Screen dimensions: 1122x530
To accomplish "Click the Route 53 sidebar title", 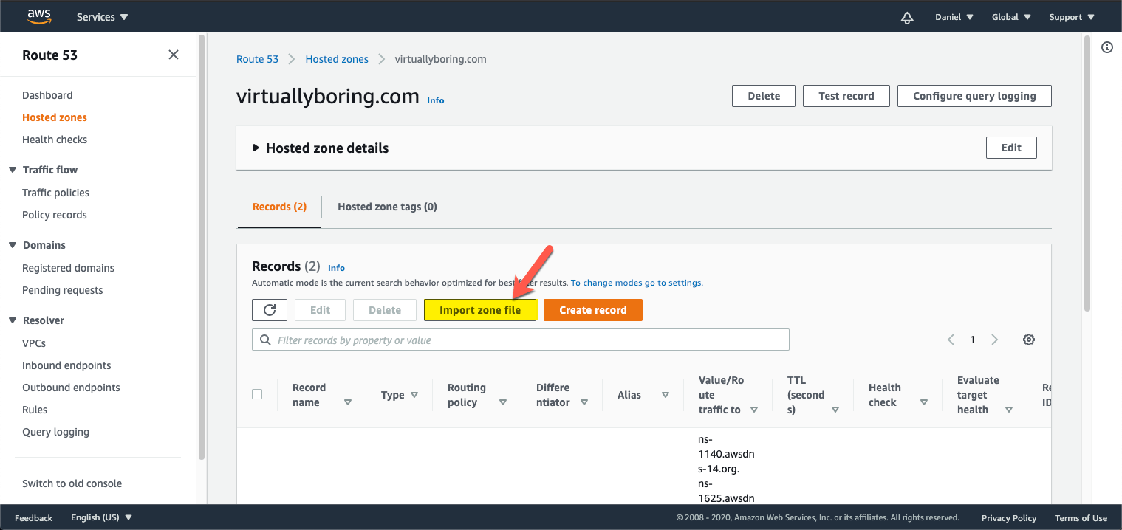I will 49,55.
